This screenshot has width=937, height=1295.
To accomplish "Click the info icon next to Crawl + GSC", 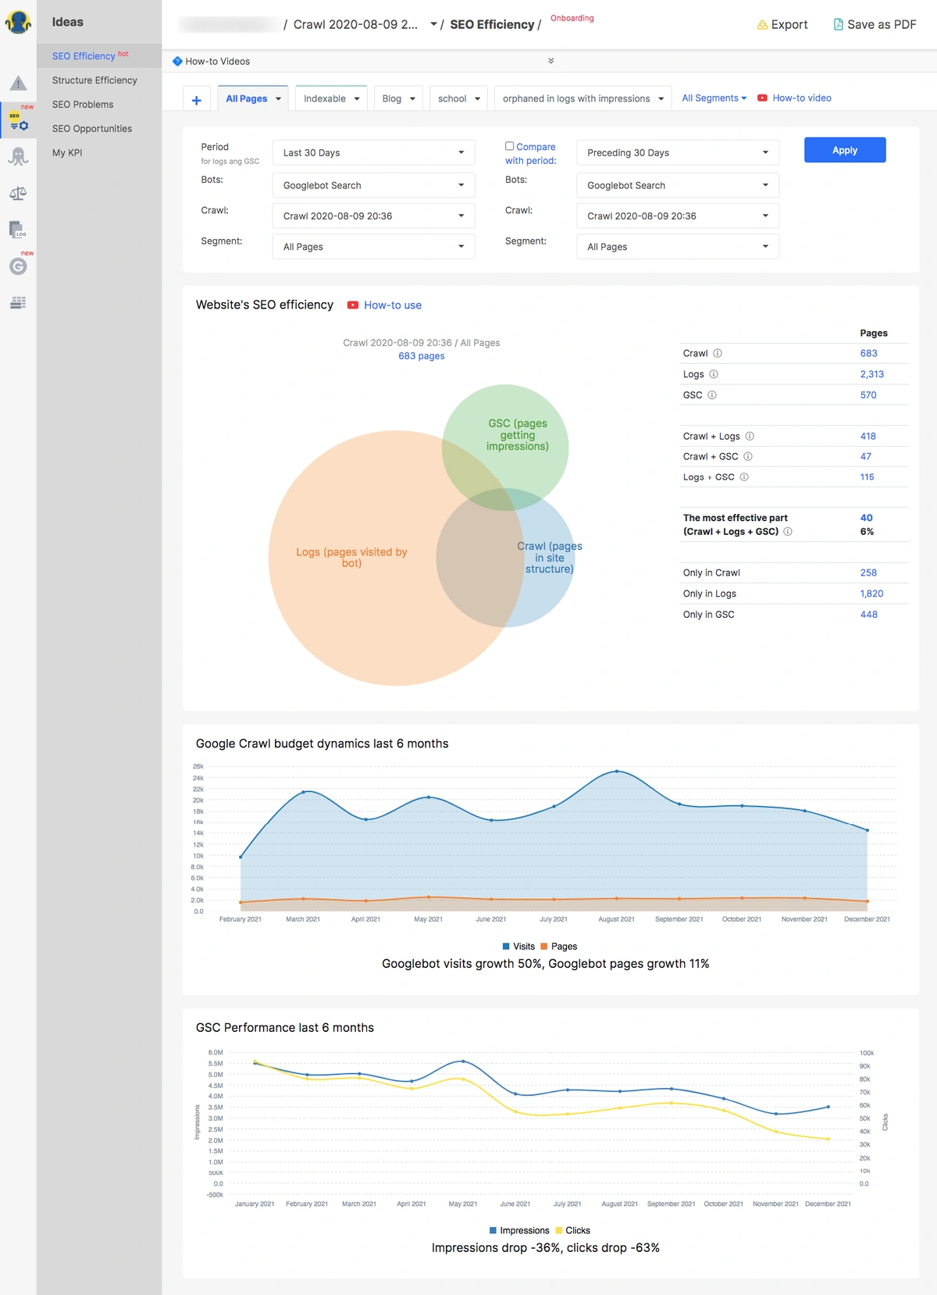I will point(748,457).
